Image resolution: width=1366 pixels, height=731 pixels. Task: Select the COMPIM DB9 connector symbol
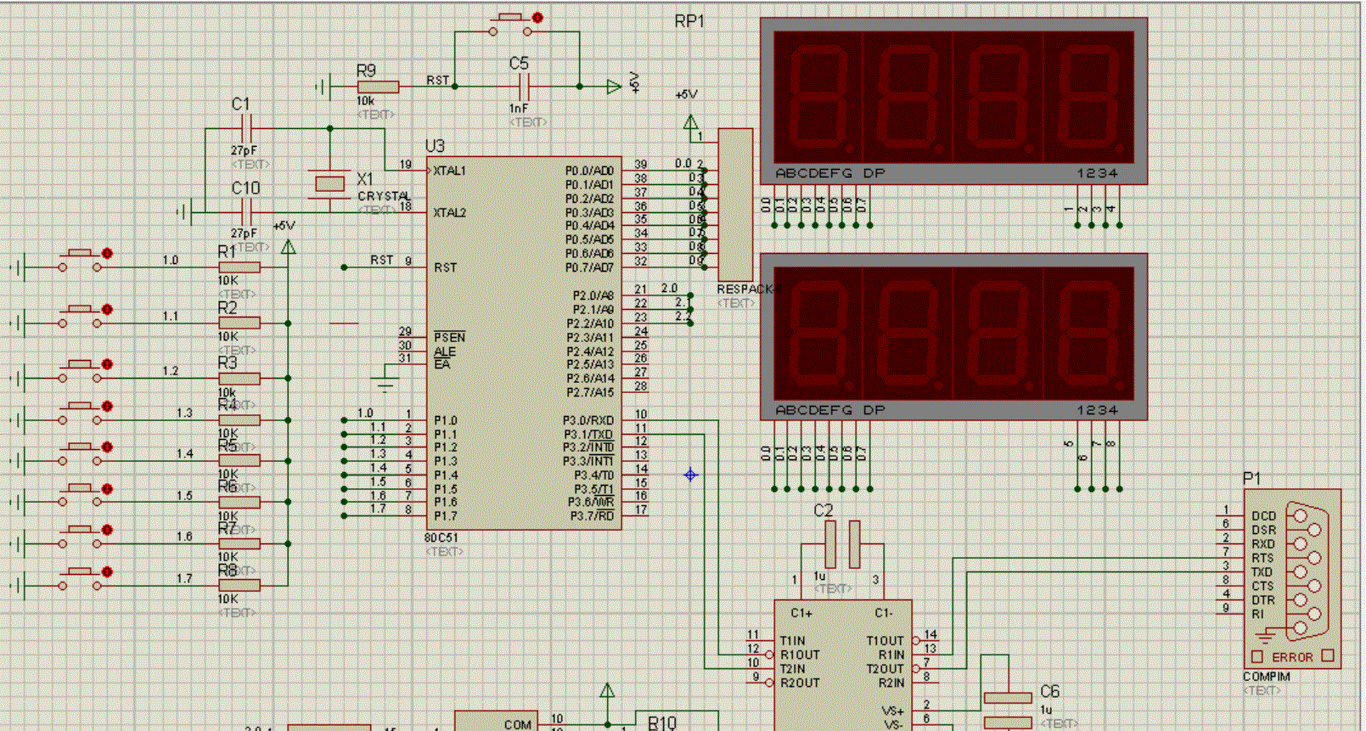1293,578
